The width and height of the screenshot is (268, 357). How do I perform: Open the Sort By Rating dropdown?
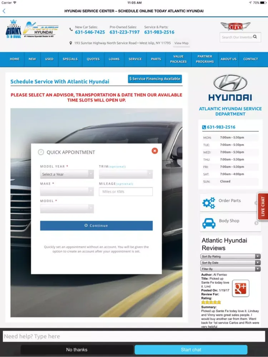pyautogui.click(x=230, y=256)
